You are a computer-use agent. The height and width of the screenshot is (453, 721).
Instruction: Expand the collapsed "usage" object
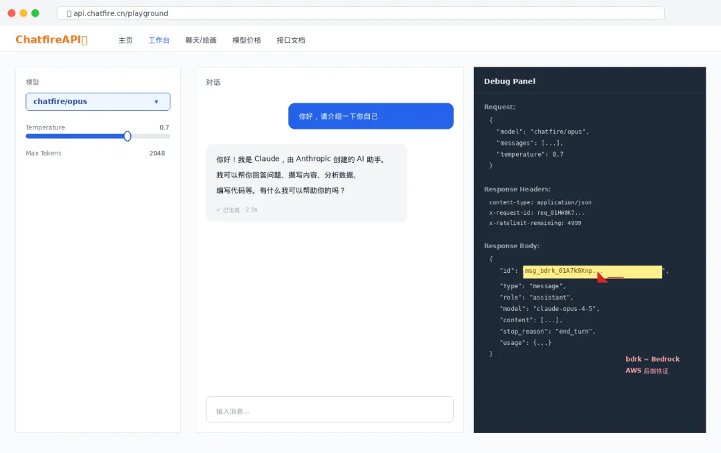pos(542,343)
